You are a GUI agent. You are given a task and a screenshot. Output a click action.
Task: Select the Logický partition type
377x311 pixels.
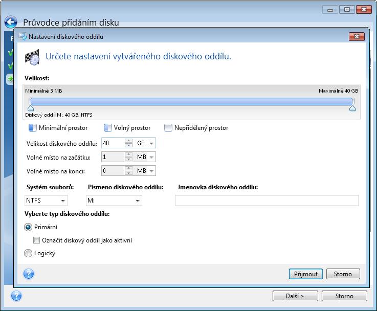pos(28,253)
